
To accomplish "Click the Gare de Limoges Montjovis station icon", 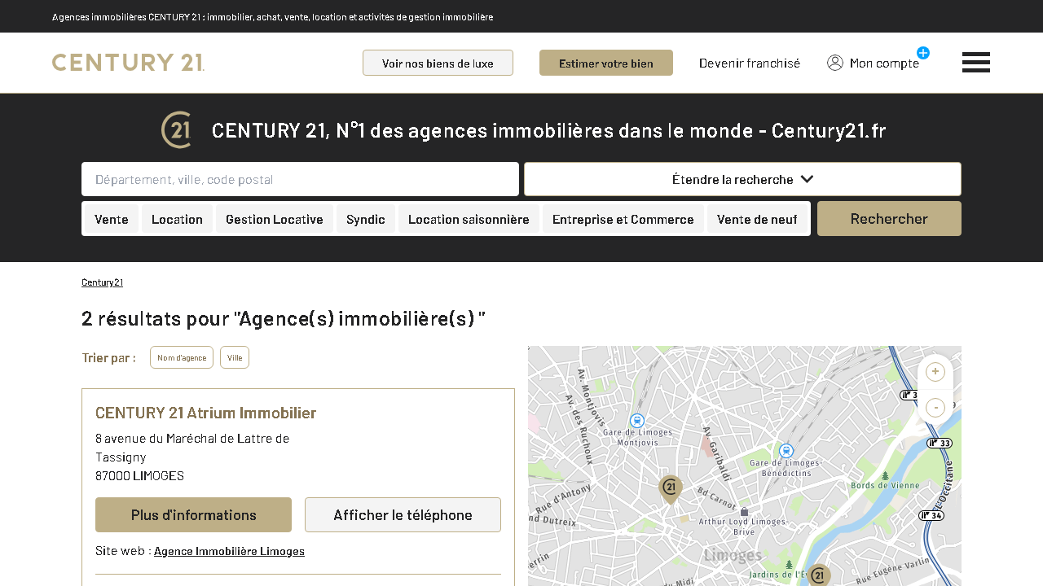I will [x=637, y=421].
